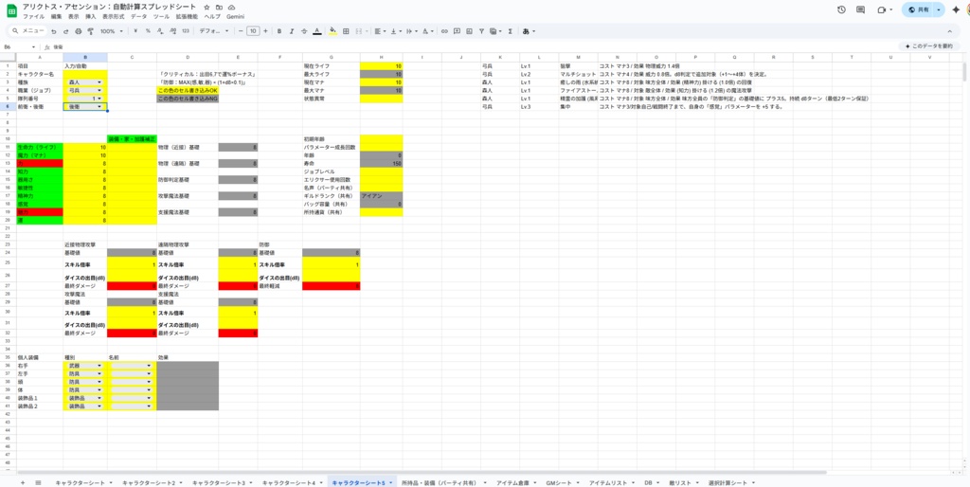Screen dimensions: 970x487
Task: Decrease decimal places
Action: tap(160, 31)
